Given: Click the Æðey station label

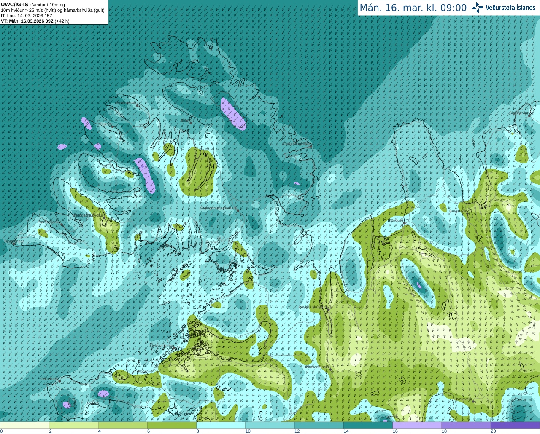Looking at the screenshot, I should pos(186,121).
